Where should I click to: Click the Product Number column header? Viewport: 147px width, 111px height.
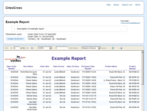point(132,67)
